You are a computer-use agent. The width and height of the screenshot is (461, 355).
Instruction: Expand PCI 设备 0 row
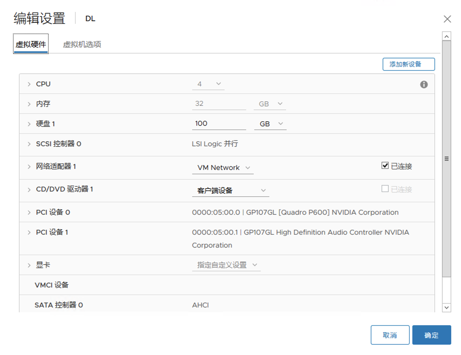(29, 213)
